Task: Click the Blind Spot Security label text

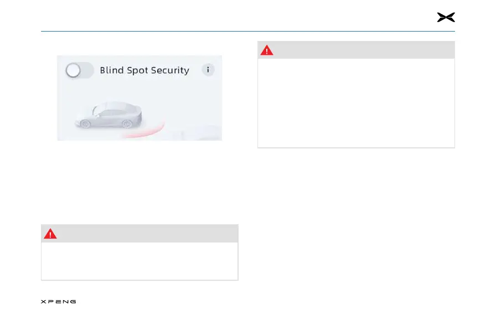Action: (x=144, y=70)
